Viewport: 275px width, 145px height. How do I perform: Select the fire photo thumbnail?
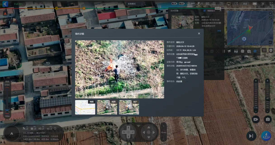tap(129, 107)
